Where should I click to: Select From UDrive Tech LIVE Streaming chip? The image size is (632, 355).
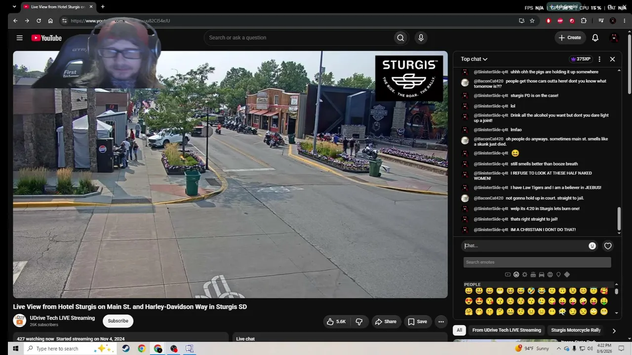coord(507,330)
